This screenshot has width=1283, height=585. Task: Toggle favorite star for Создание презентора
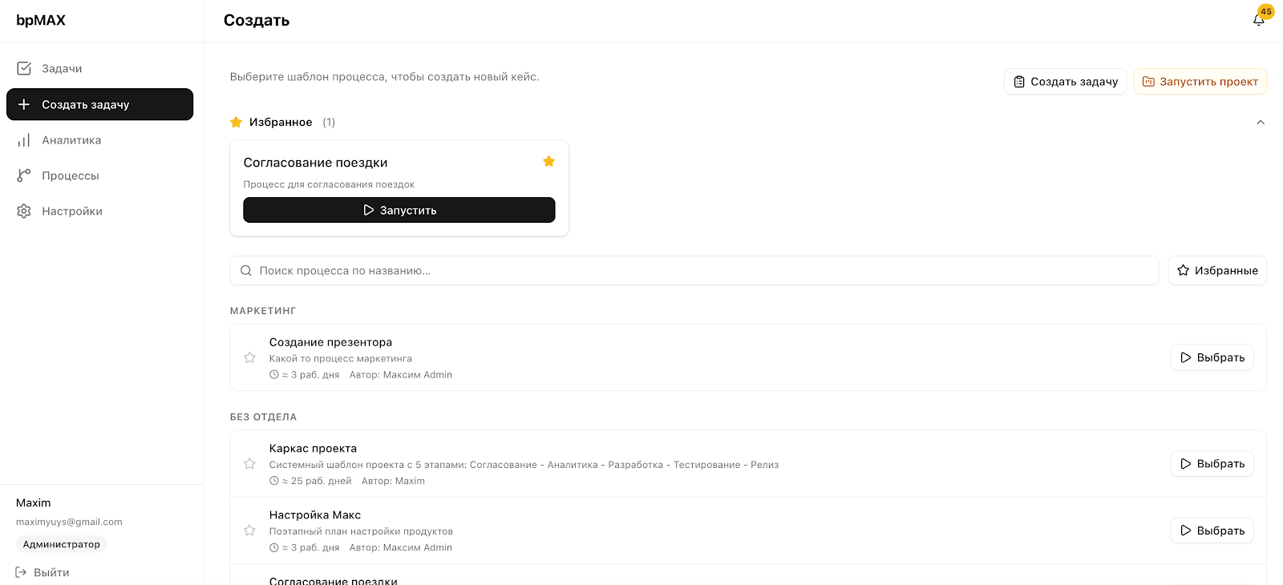[x=249, y=357]
